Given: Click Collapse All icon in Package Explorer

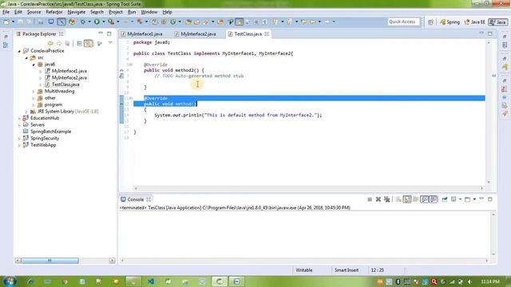Looking at the screenshot, I should (x=79, y=43).
